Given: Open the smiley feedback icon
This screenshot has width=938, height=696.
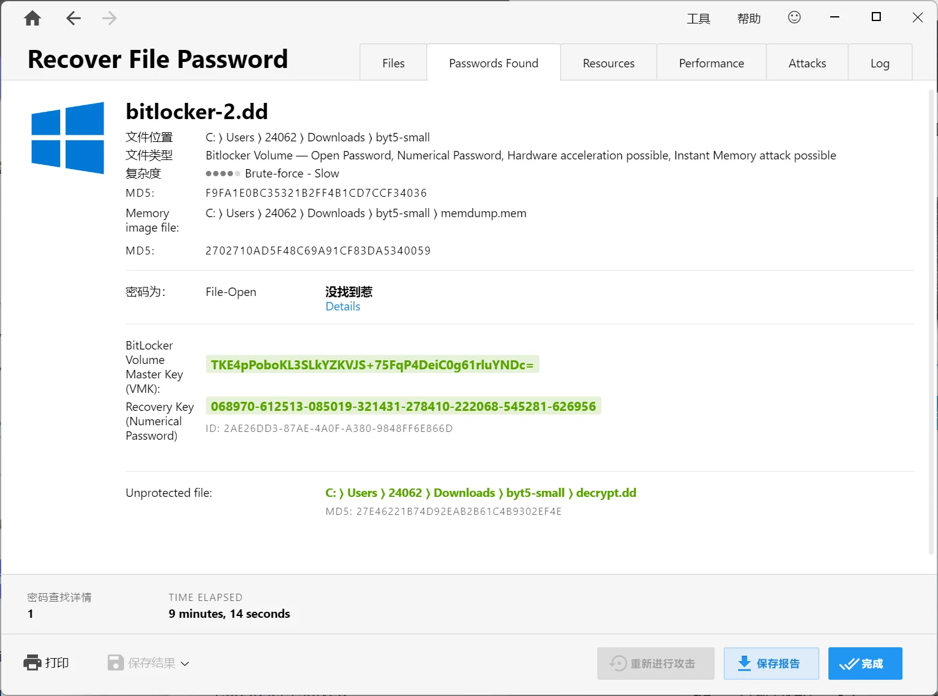Looking at the screenshot, I should coord(794,17).
